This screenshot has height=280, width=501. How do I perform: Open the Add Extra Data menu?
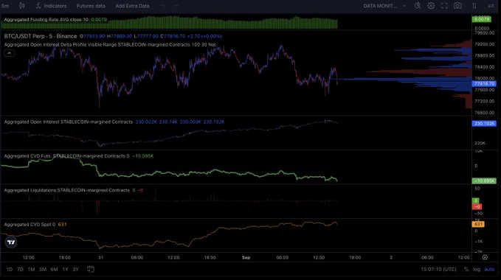[132, 6]
